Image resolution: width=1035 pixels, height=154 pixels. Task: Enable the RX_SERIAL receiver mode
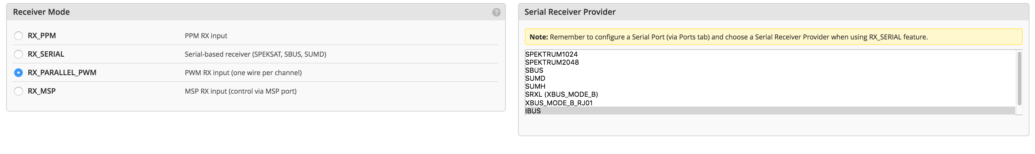(x=18, y=54)
